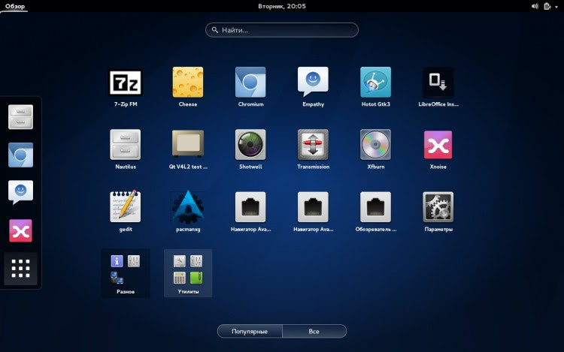Click the Обзор activities button
Viewport: 564px width, 352px height.
point(15,6)
